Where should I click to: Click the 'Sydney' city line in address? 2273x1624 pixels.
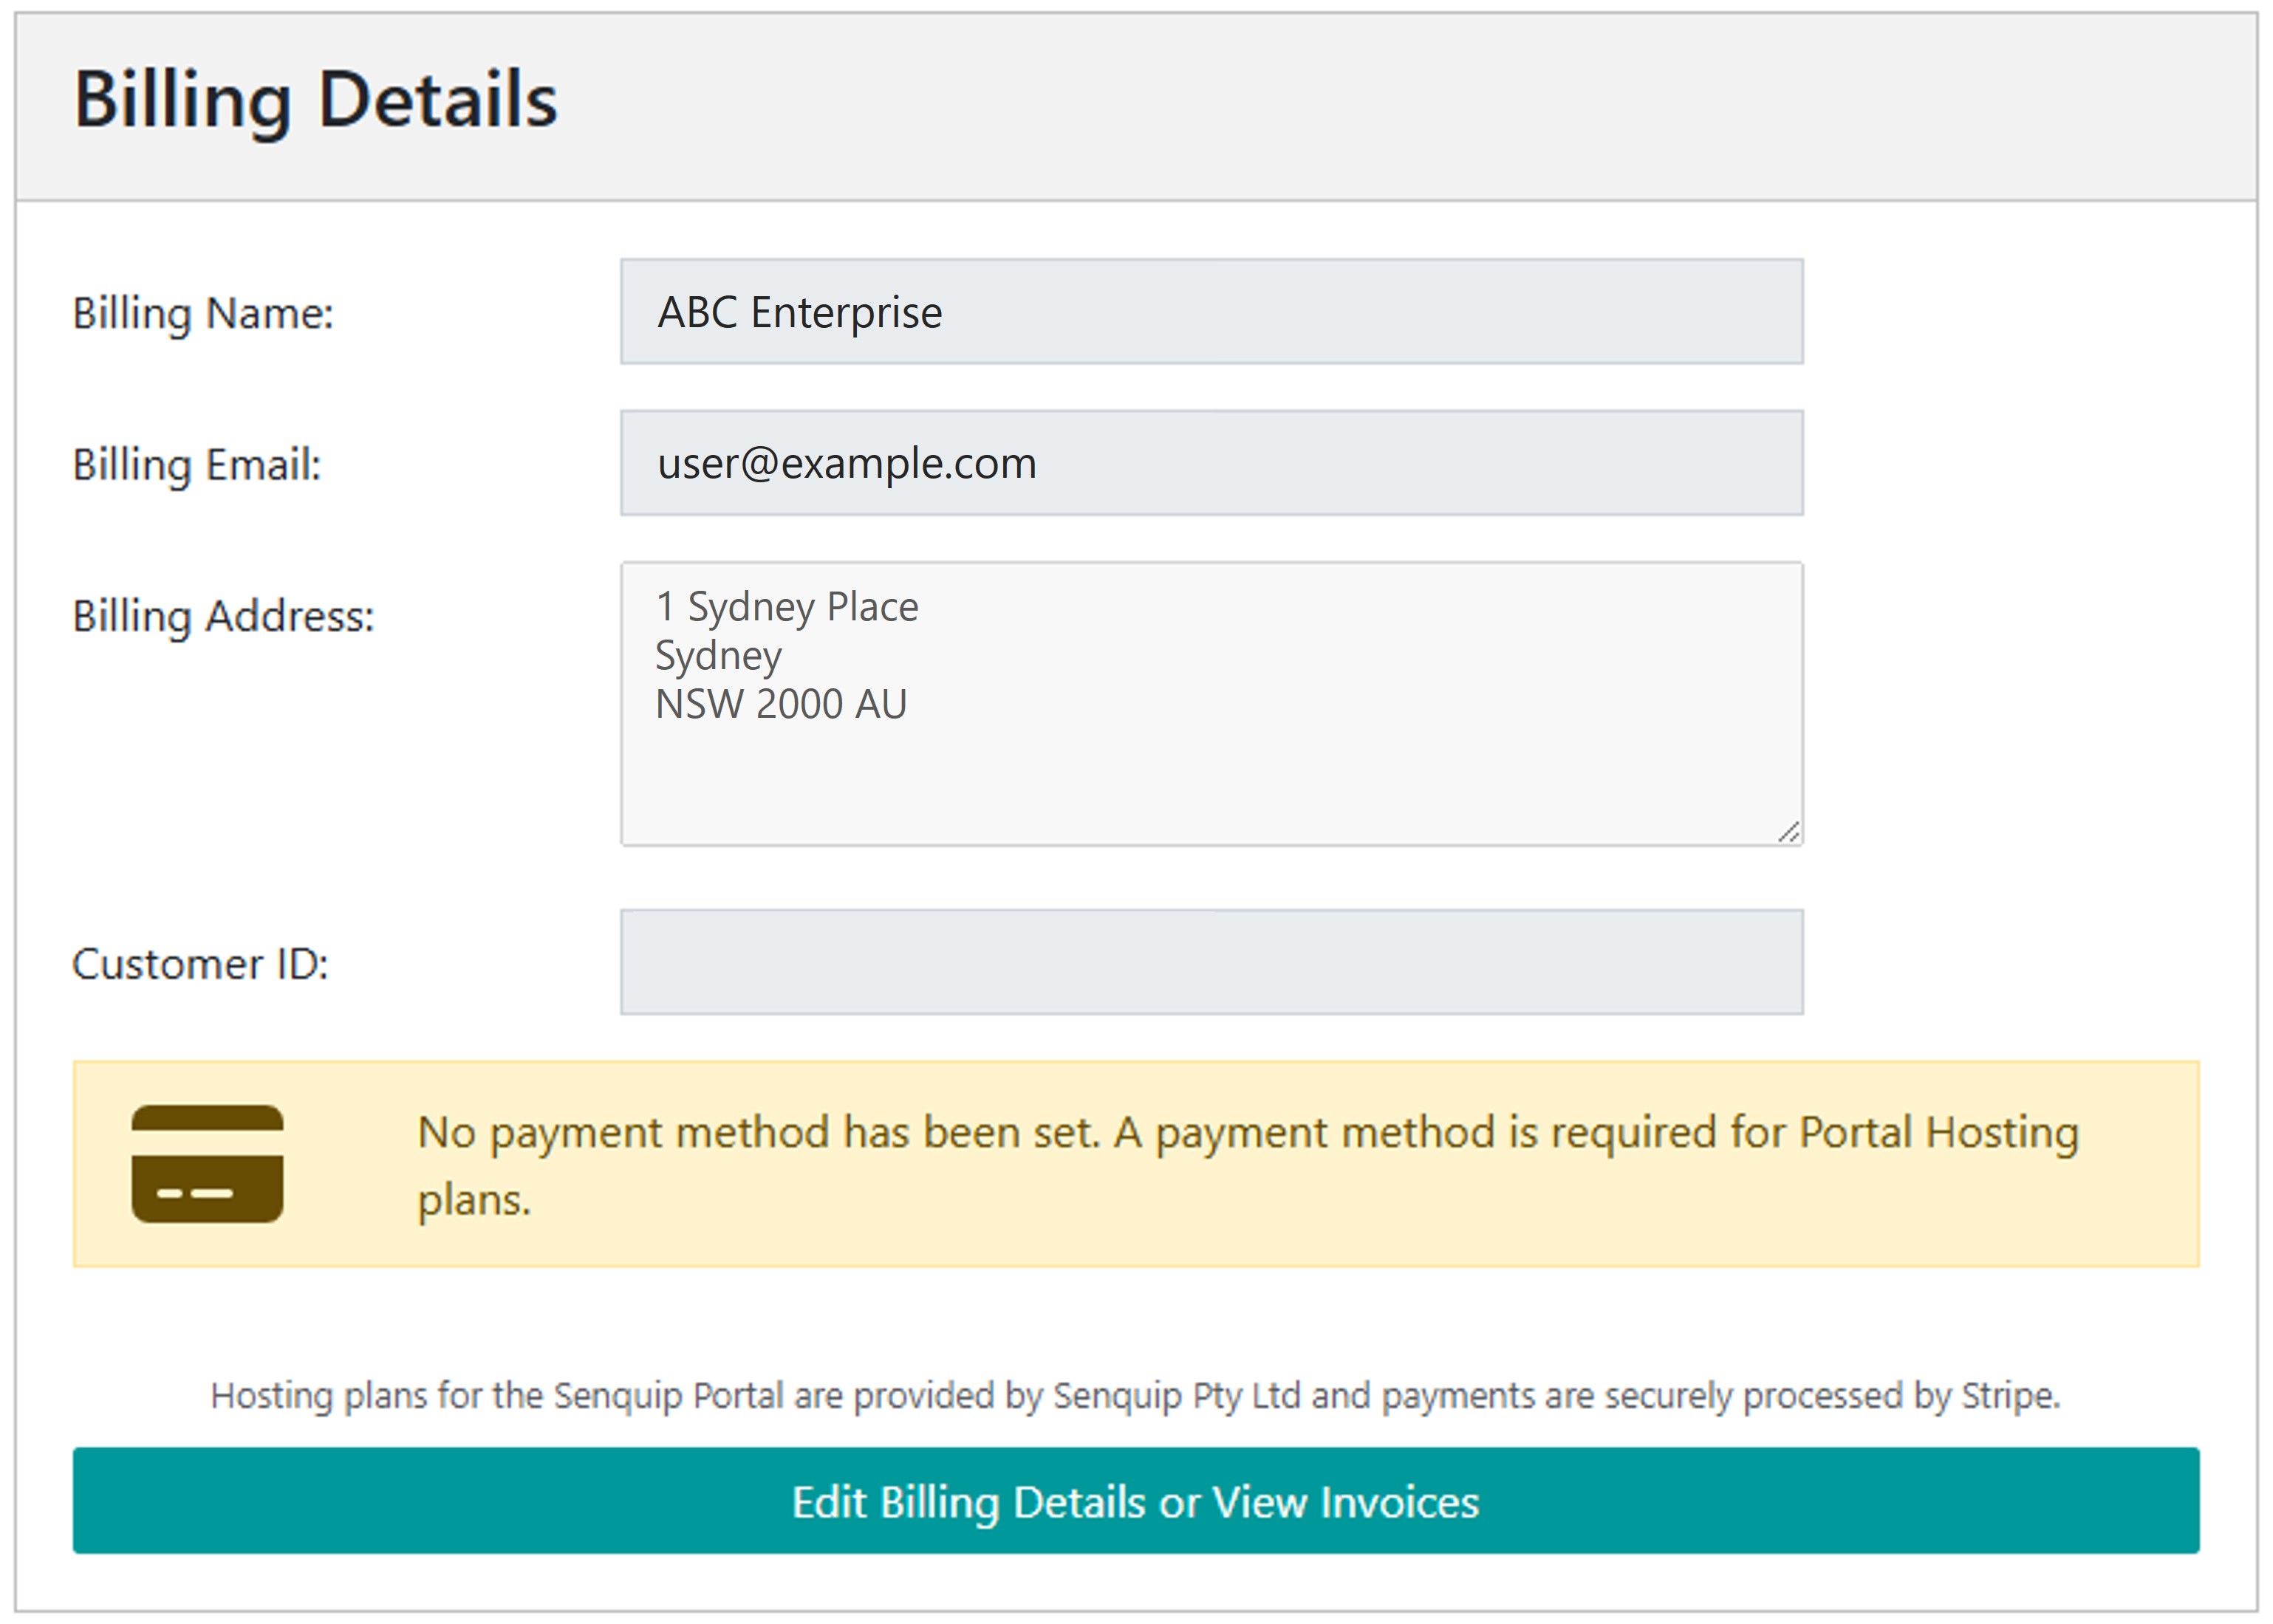coord(718,656)
